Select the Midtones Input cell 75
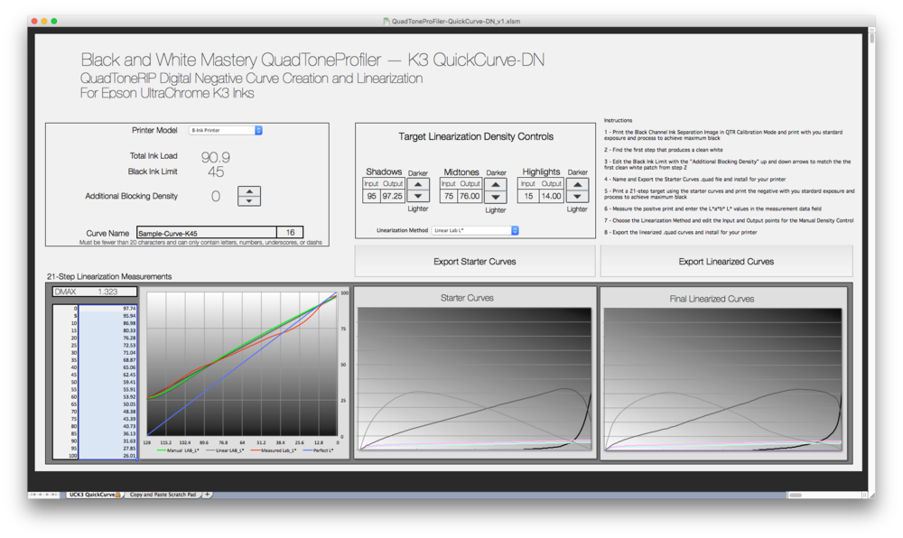The width and height of the screenshot is (903, 538). [x=449, y=196]
